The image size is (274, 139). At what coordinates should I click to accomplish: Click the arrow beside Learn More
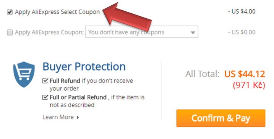(78, 118)
